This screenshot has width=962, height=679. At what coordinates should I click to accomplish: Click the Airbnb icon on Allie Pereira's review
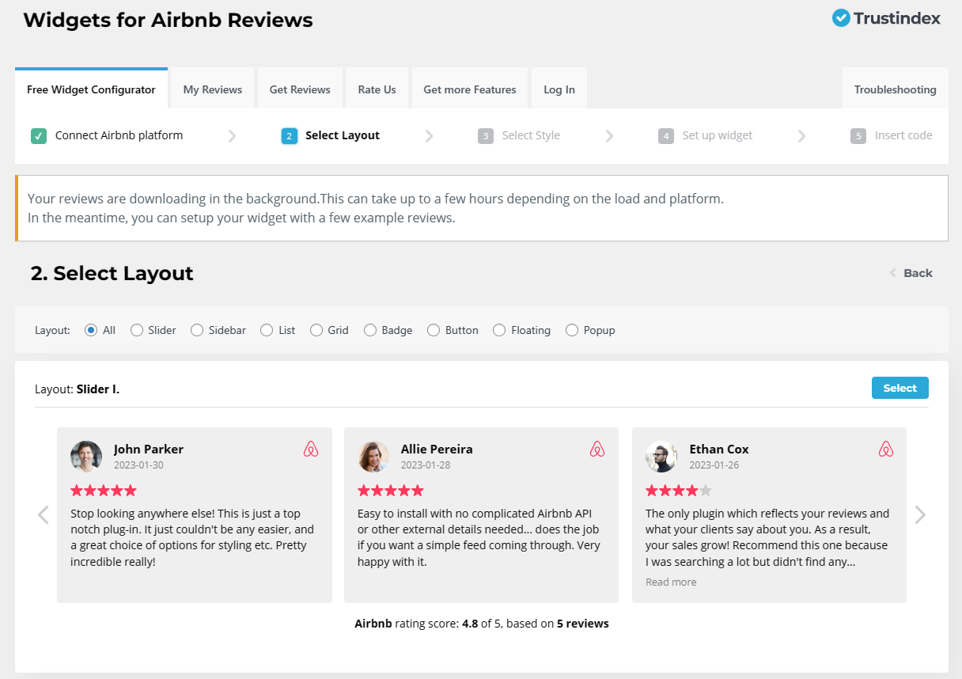[x=598, y=449]
